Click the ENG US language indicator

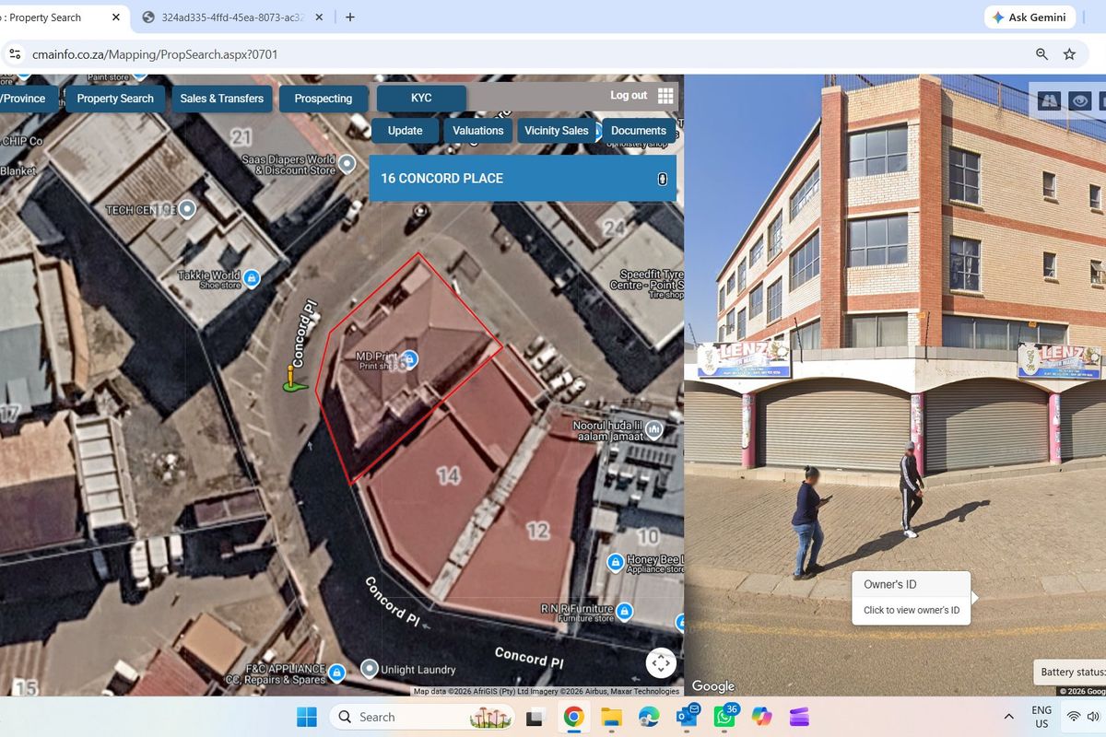pyautogui.click(x=1041, y=717)
